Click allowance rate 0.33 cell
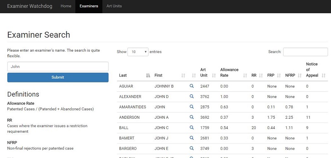 (224, 138)
